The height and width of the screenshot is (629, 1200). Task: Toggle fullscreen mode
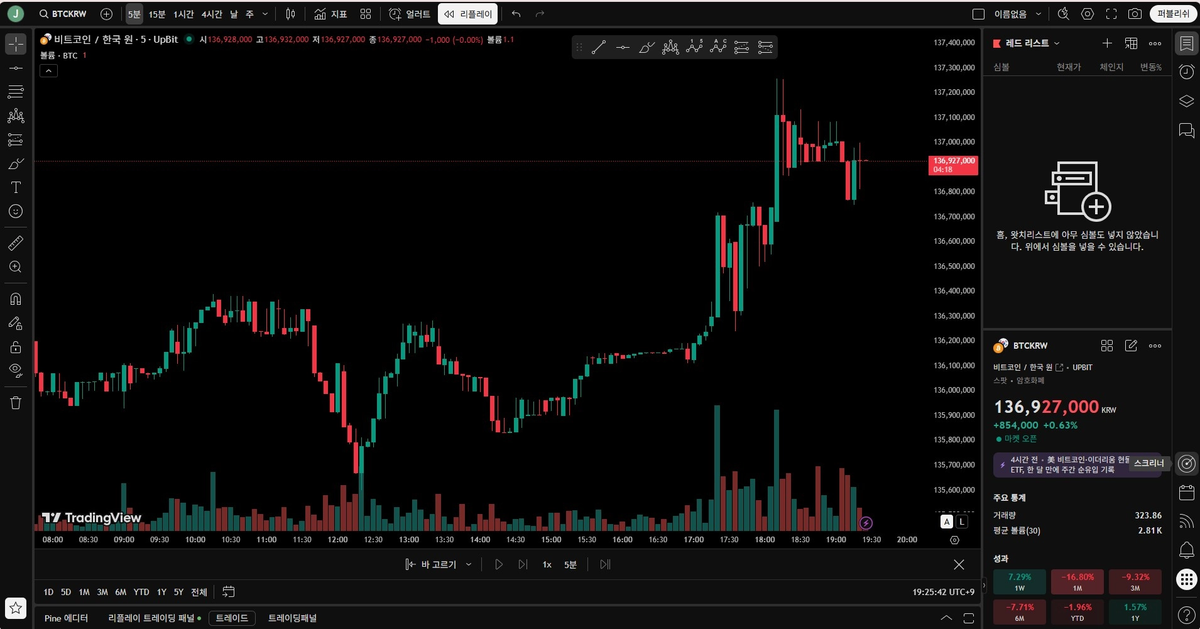[x=1111, y=14]
